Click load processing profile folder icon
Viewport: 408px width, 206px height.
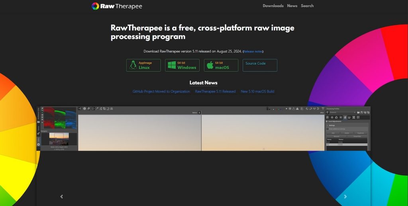358,113
